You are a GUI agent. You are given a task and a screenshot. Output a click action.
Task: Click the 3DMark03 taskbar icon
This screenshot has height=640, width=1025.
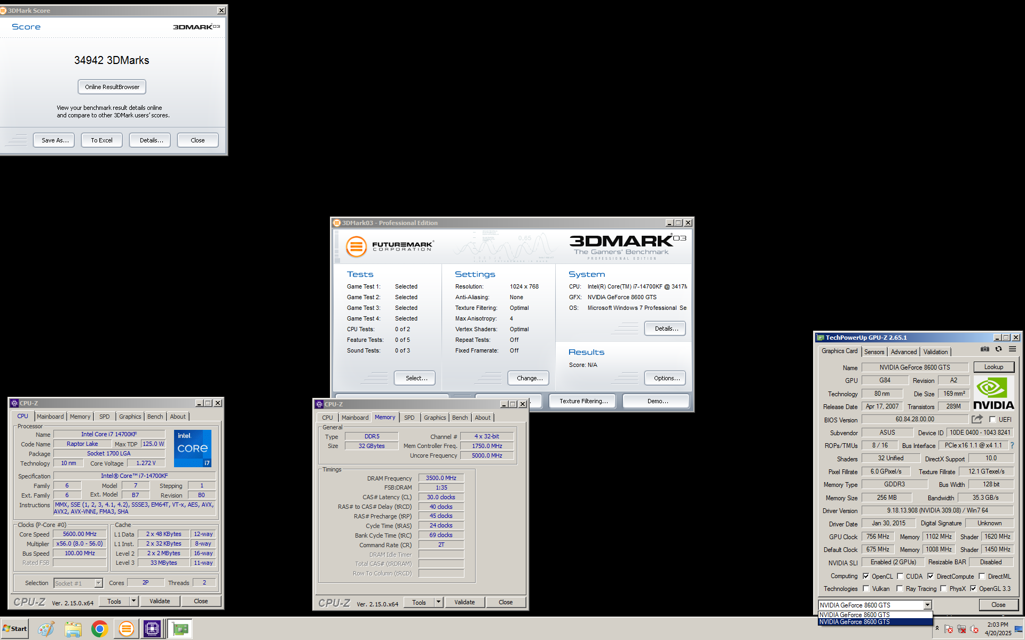tap(126, 629)
